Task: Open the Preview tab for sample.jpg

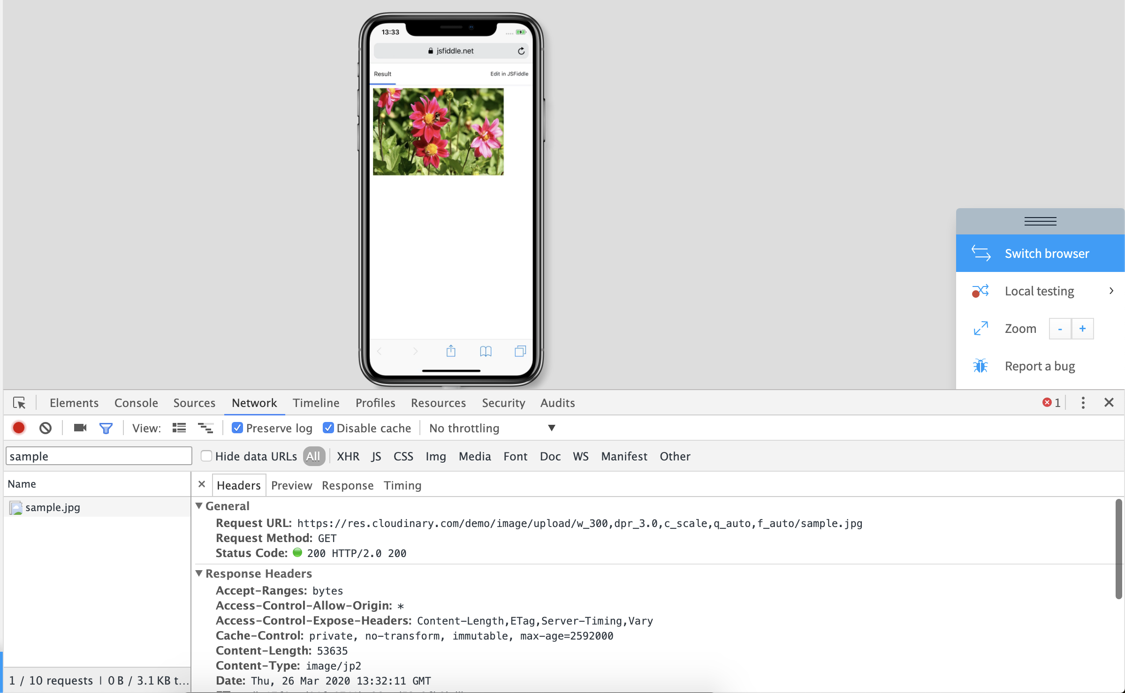Action: click(x=291, y=485)
